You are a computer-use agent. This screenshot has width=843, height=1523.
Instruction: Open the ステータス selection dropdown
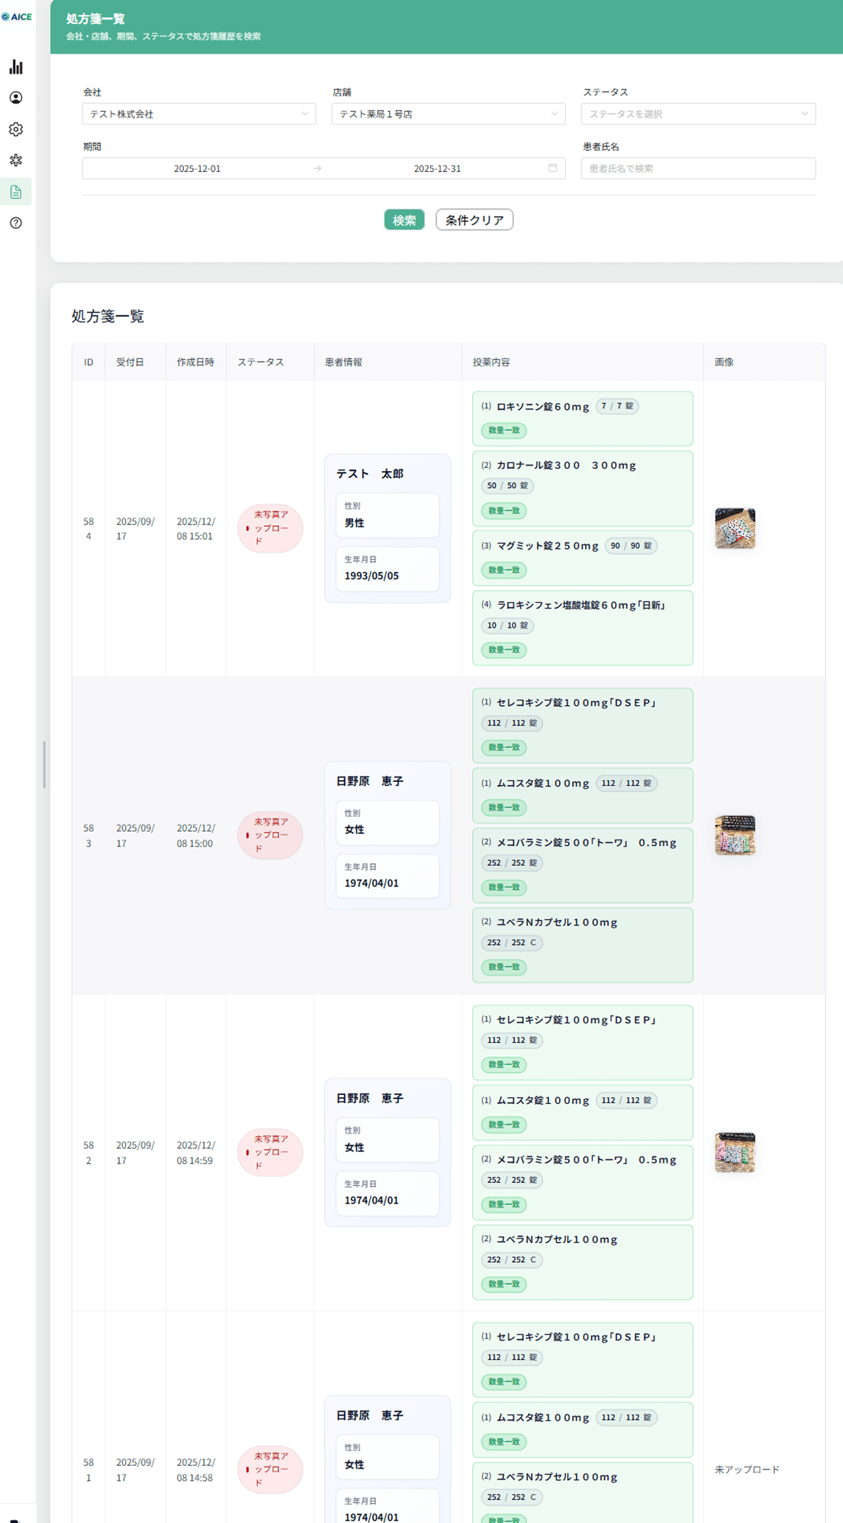click(x=698, y=114)
